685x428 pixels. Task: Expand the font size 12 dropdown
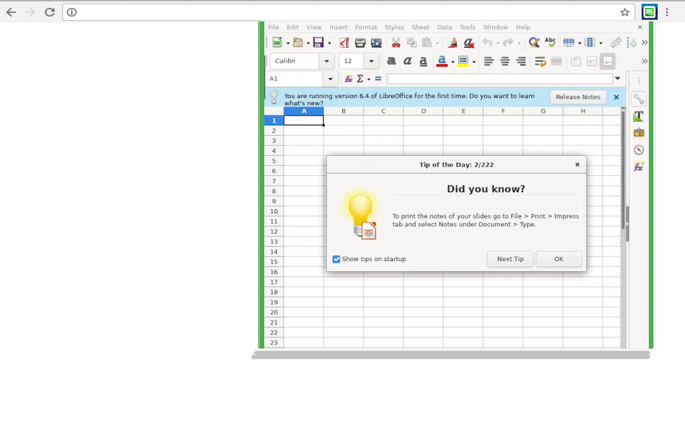pos(371,61)
